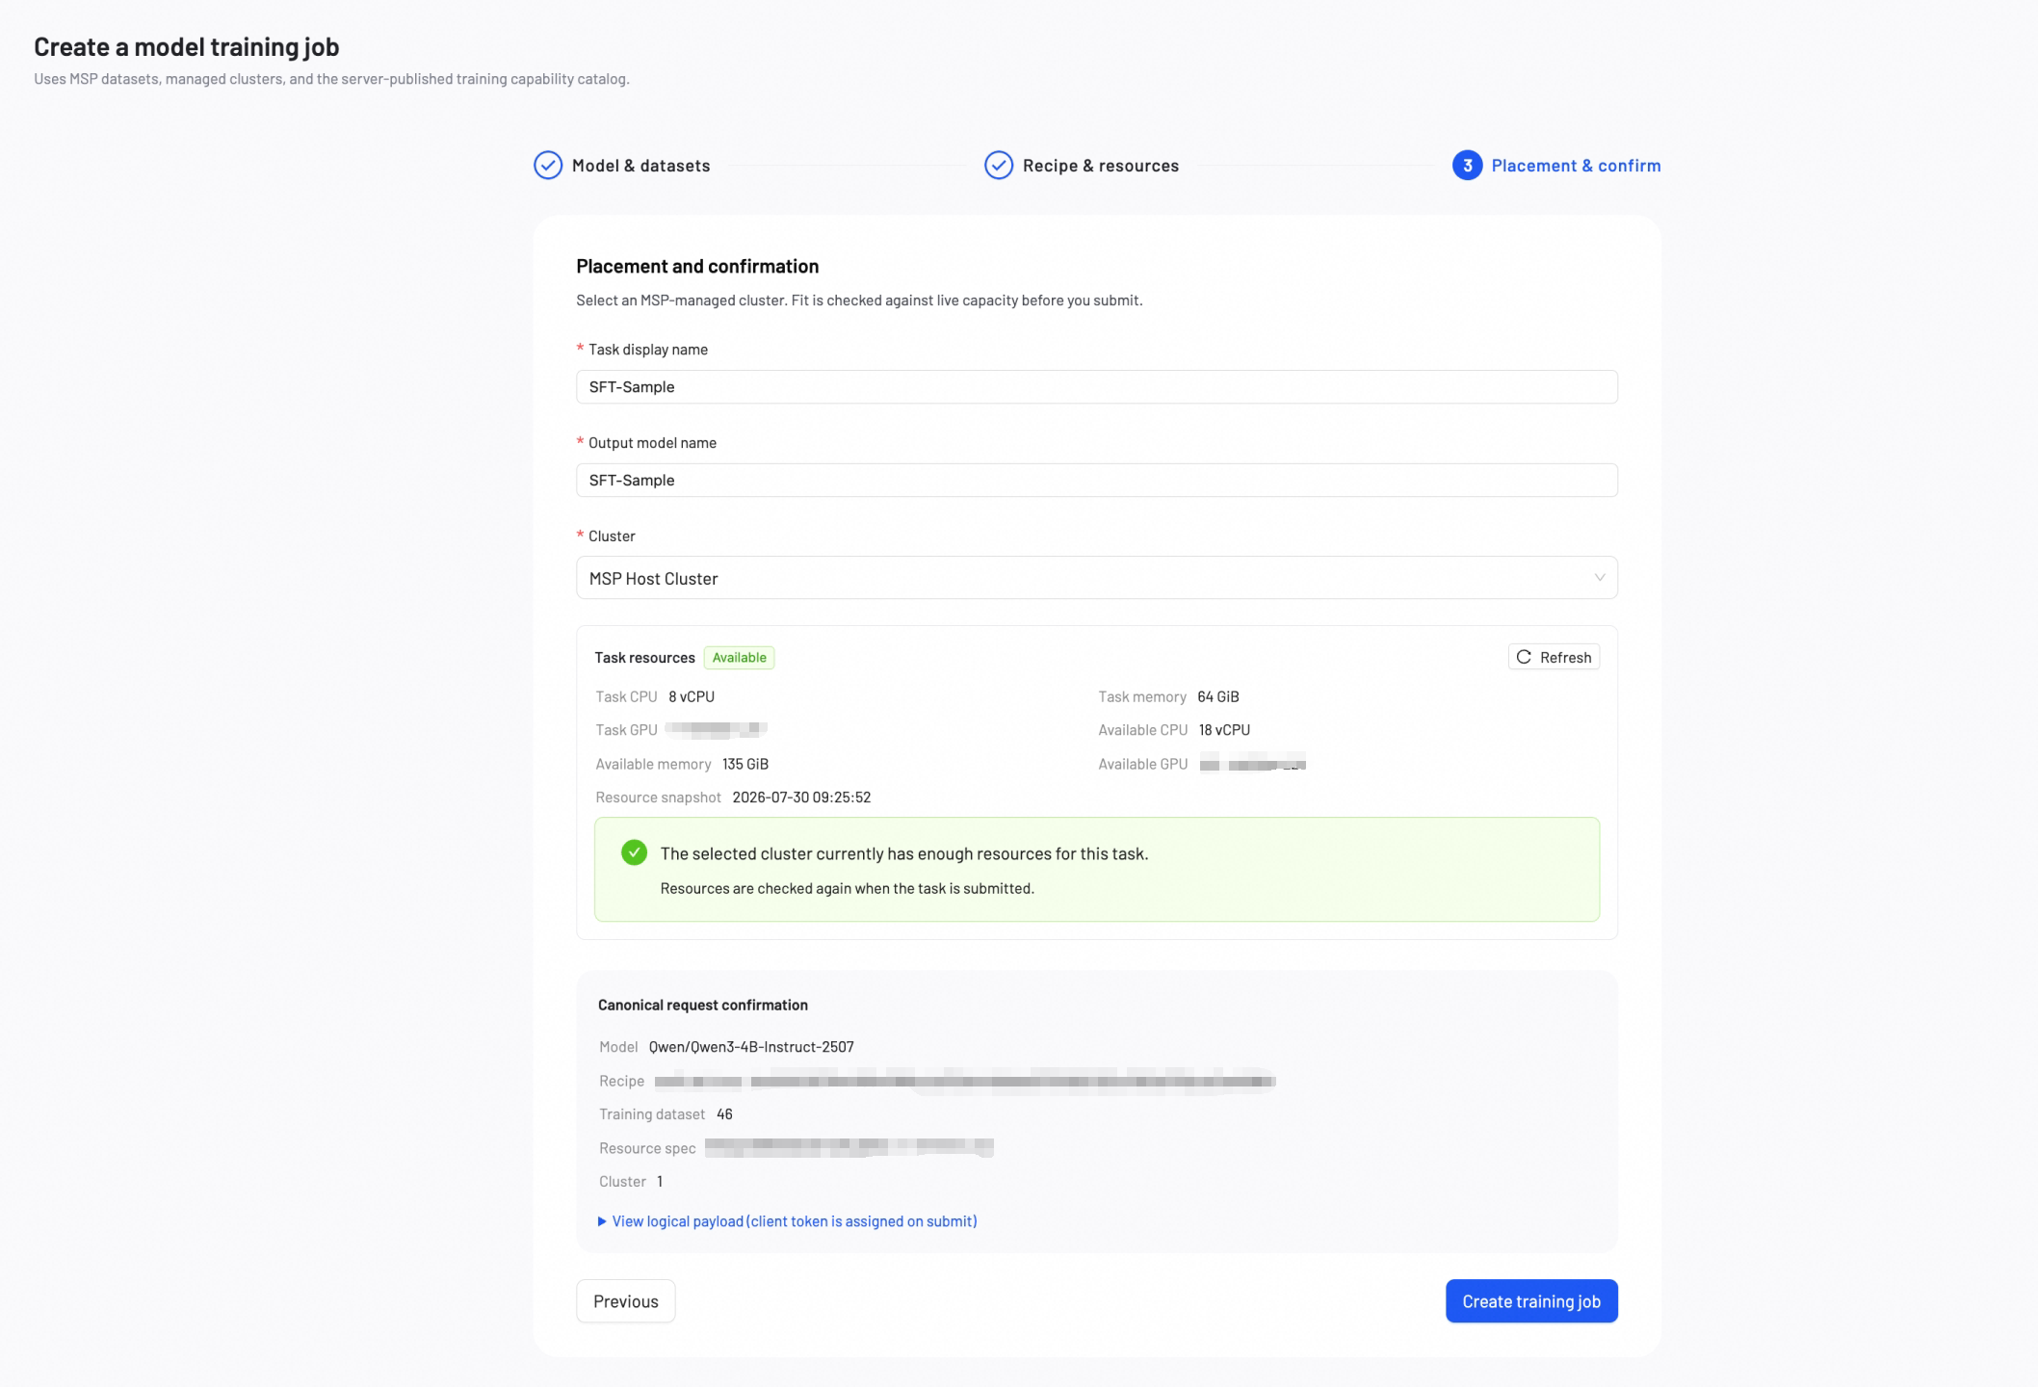Click the Available status badge
Viewport: 2038px width, 1387px height.
(740, 658)
